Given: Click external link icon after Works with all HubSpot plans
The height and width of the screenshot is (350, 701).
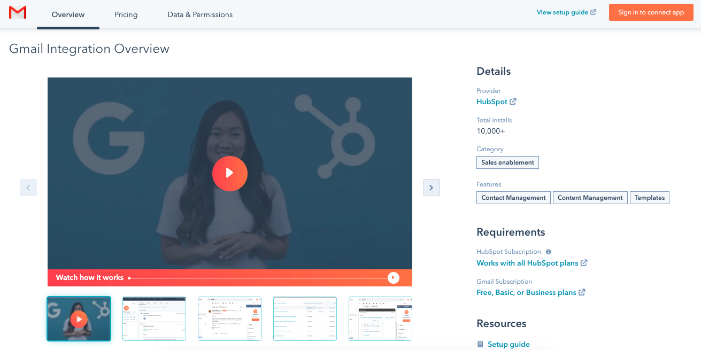Looking at the screenshot, I should (x=584, y=263).
